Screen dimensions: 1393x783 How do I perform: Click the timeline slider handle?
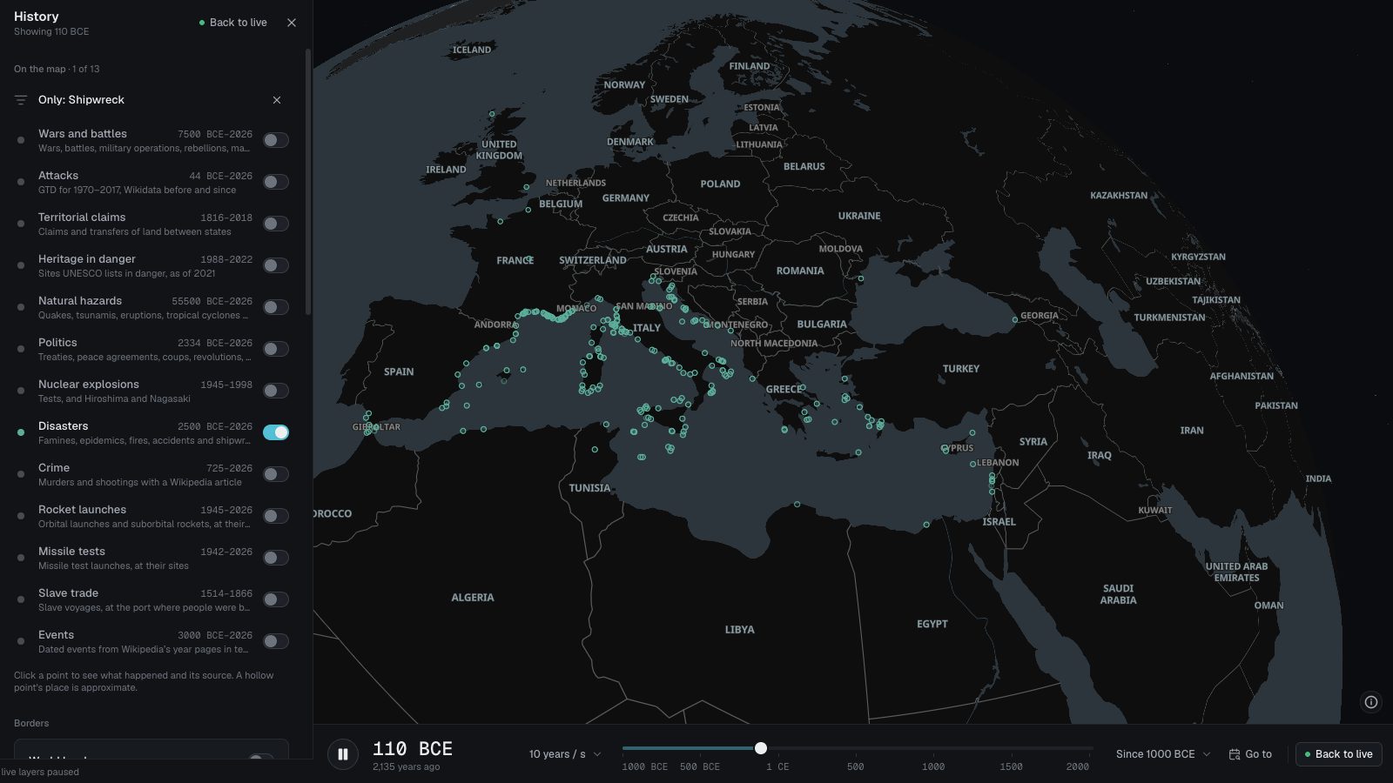[x=761, y=748]
